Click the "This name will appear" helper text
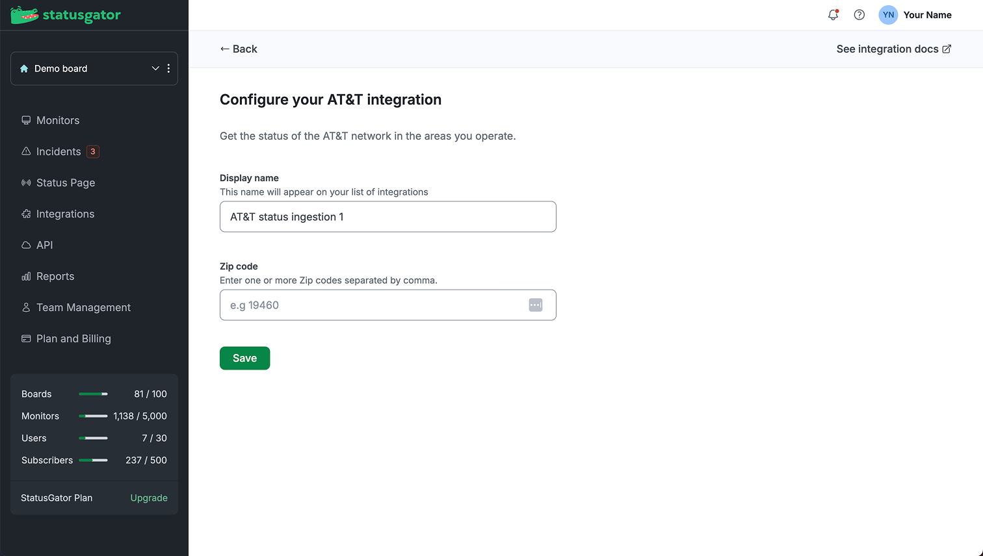The image size is (983, 556). click(x=324, y=192)
